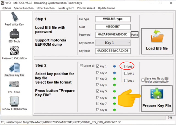Open EIS Tools module icon

point(14,34)
